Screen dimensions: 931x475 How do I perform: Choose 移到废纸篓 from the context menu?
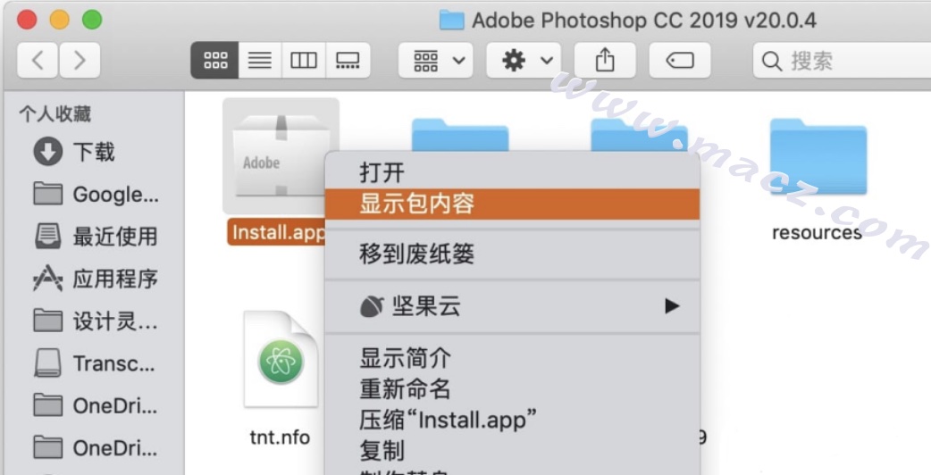[512, 254]
